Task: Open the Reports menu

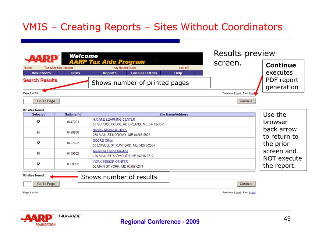Action: pyautogui.click(x=110, y=73)
